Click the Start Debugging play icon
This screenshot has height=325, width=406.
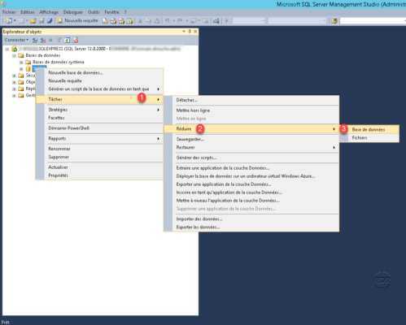227,21
